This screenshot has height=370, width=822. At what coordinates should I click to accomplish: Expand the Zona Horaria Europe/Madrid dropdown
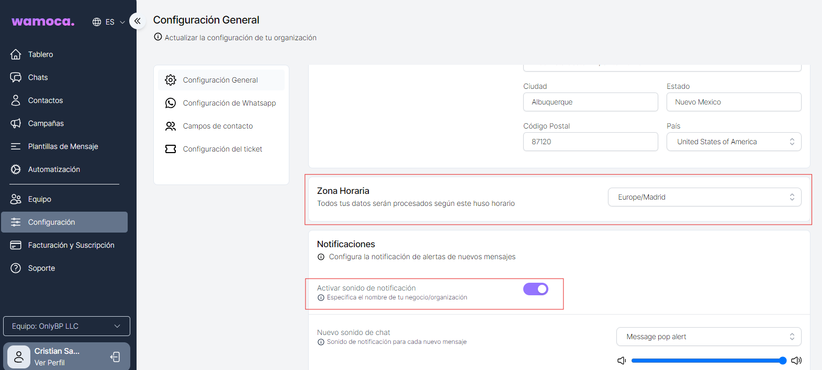[704, 197]
